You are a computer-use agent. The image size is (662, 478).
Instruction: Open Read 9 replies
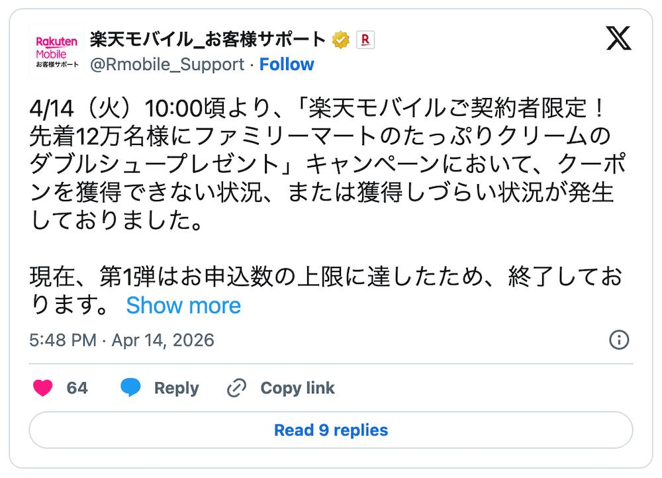point(331,430)
